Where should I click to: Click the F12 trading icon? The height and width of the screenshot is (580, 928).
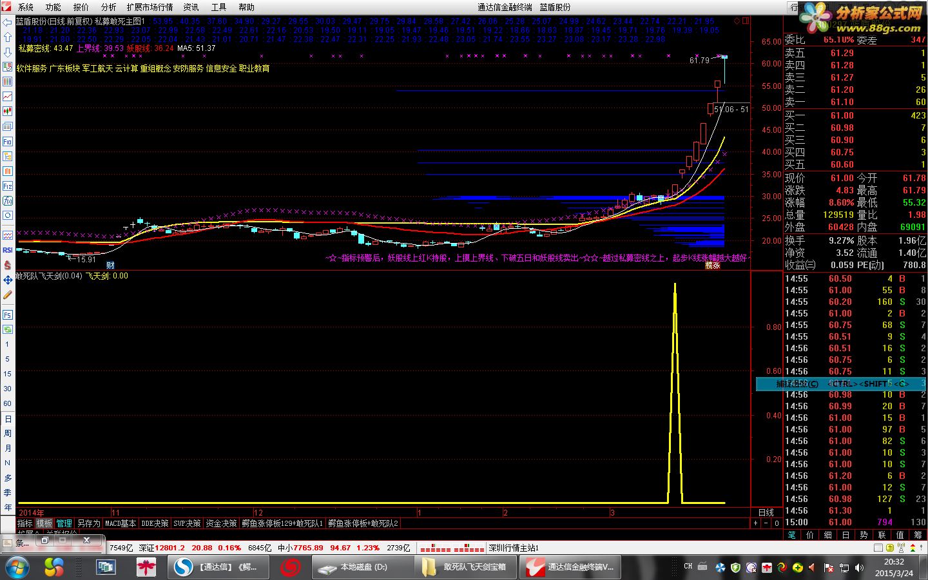point(8,186)
